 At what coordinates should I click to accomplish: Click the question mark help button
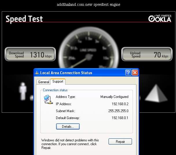coord(129,73)
